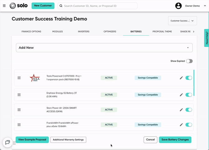Open the Customer Success selector dropdown
This screenshot has width=209, height=150.
coord(182,21)
